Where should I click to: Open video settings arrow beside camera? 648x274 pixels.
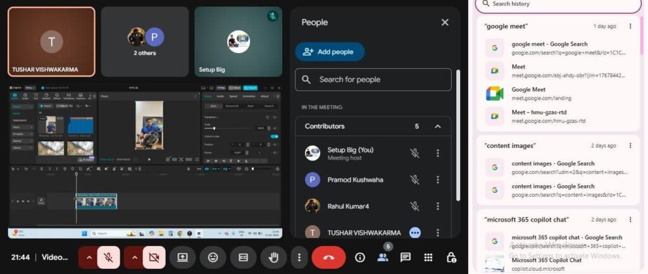[x=134, y=258]
